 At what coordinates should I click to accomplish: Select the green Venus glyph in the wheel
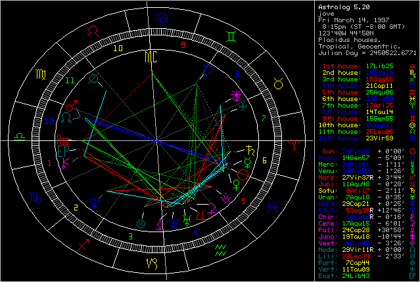[236, 185]
